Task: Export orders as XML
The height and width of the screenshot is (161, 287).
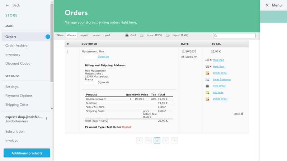Action: point(177,35)
